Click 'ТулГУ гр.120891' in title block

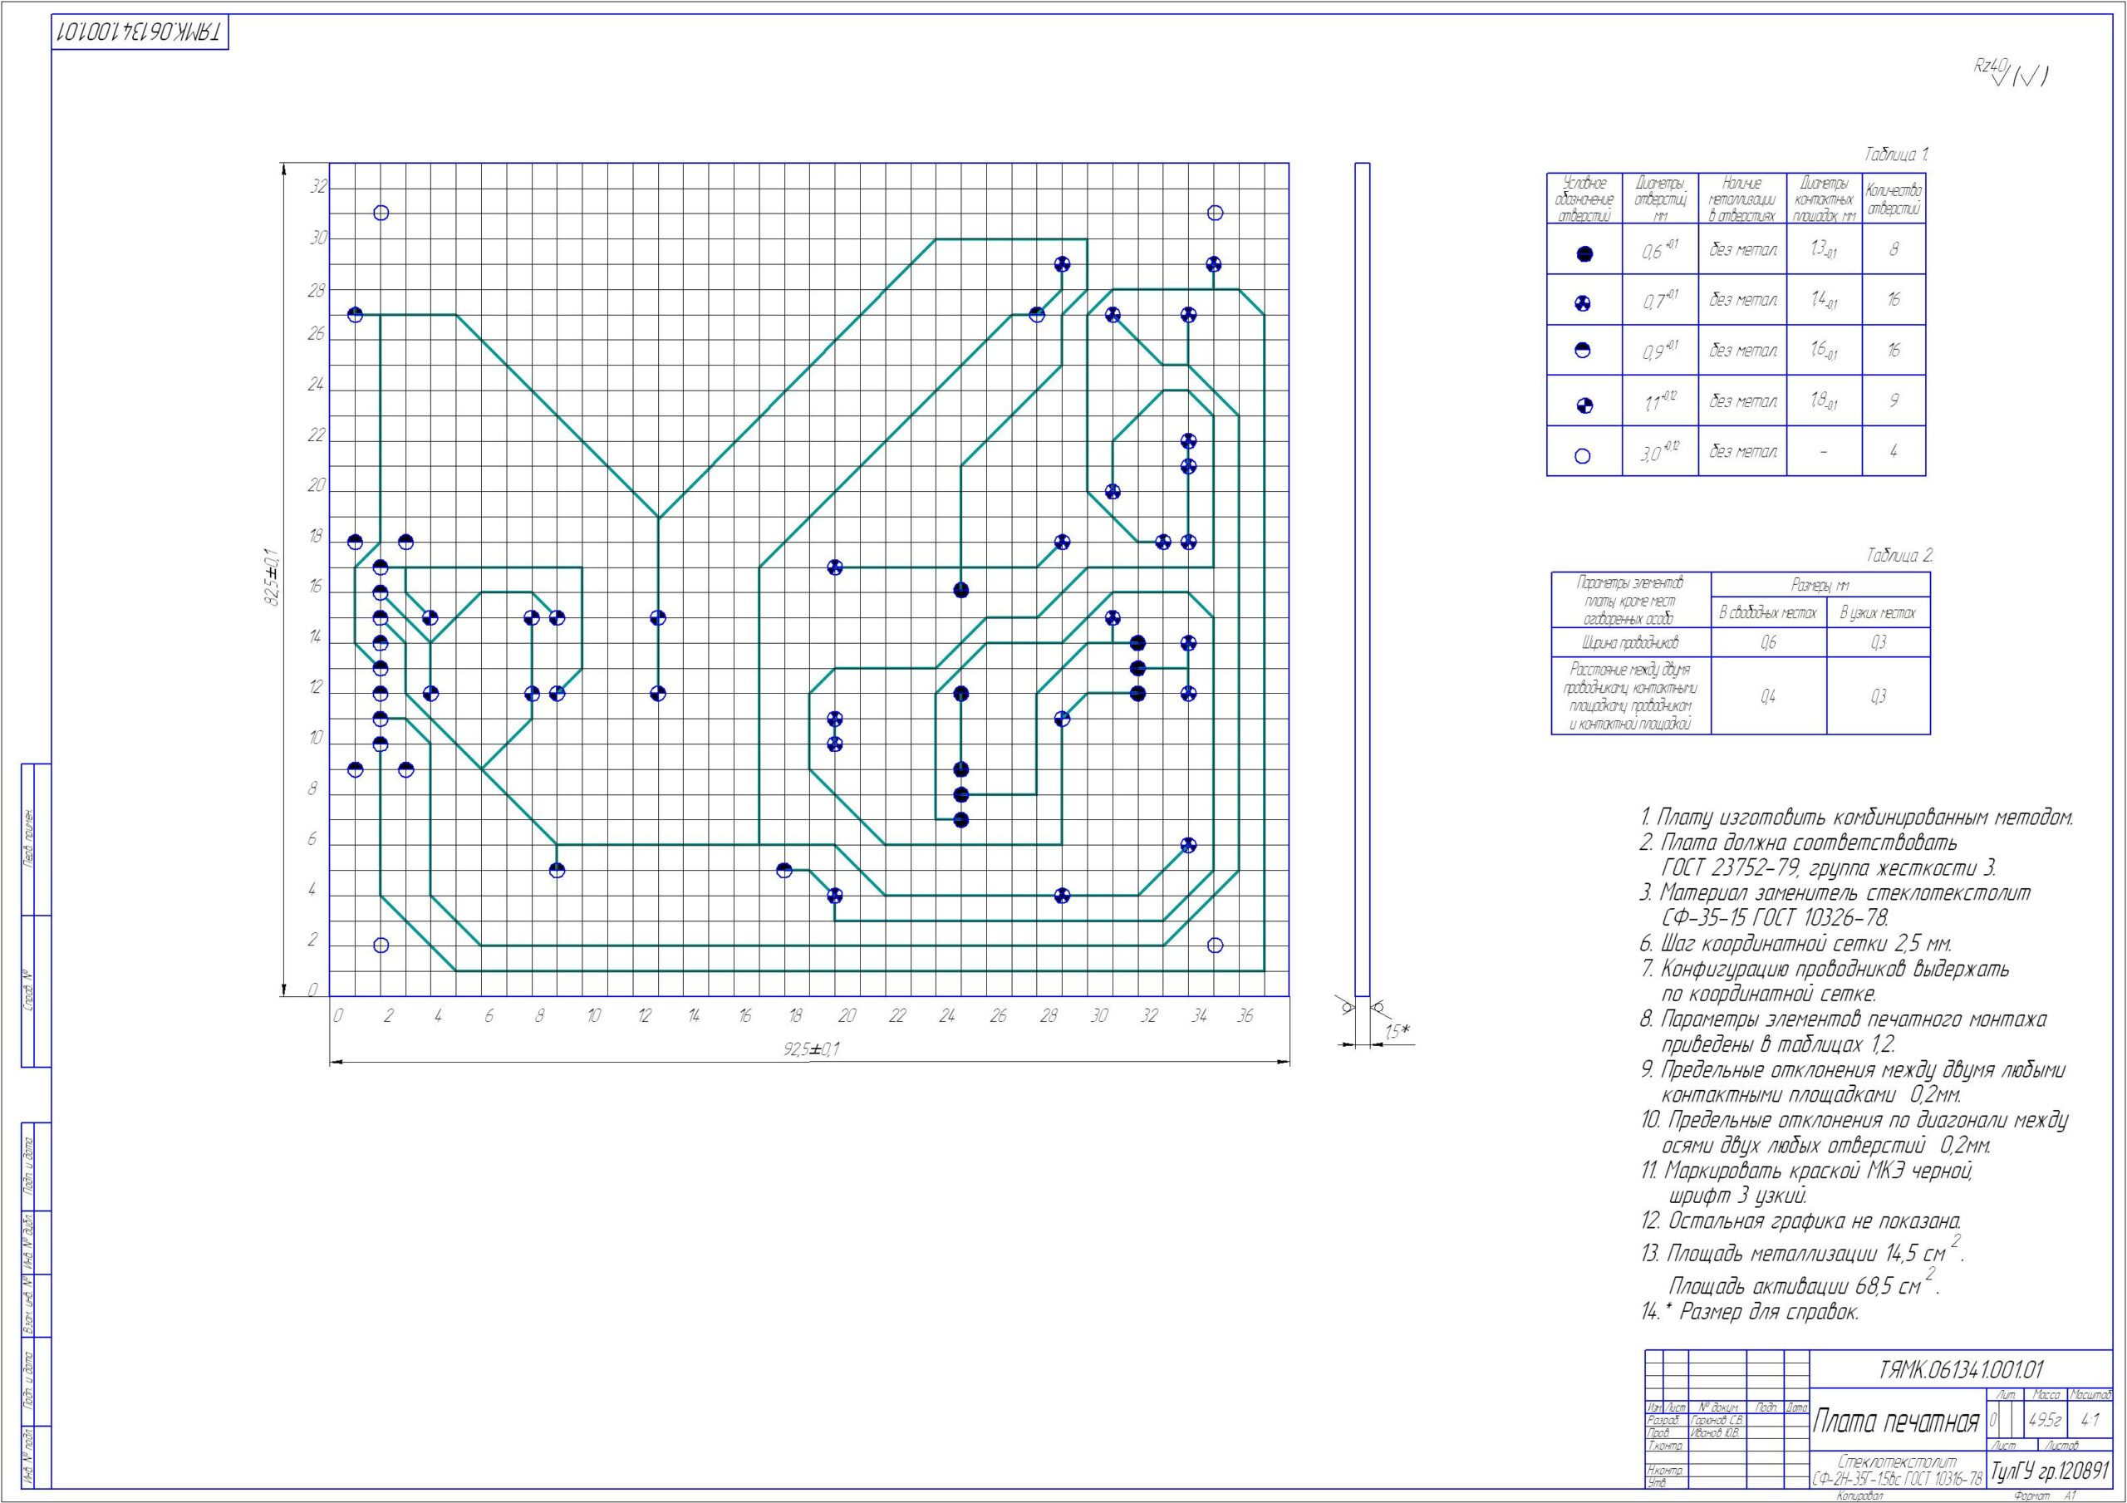point(2050,1470)
